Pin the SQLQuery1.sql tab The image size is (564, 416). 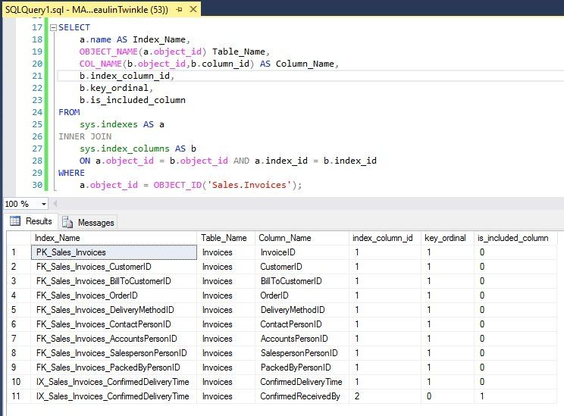tap(179, 10)
